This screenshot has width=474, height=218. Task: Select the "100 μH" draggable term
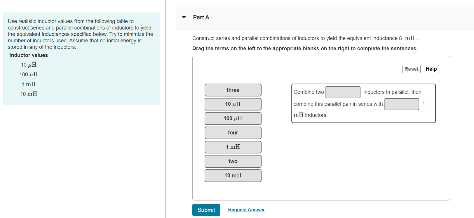click(233, 118)
